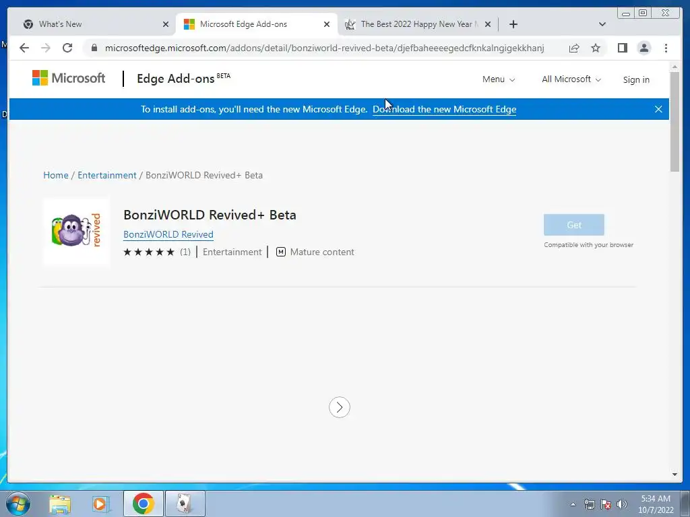Expand the All Microsoft dropdown

(571, 79)
